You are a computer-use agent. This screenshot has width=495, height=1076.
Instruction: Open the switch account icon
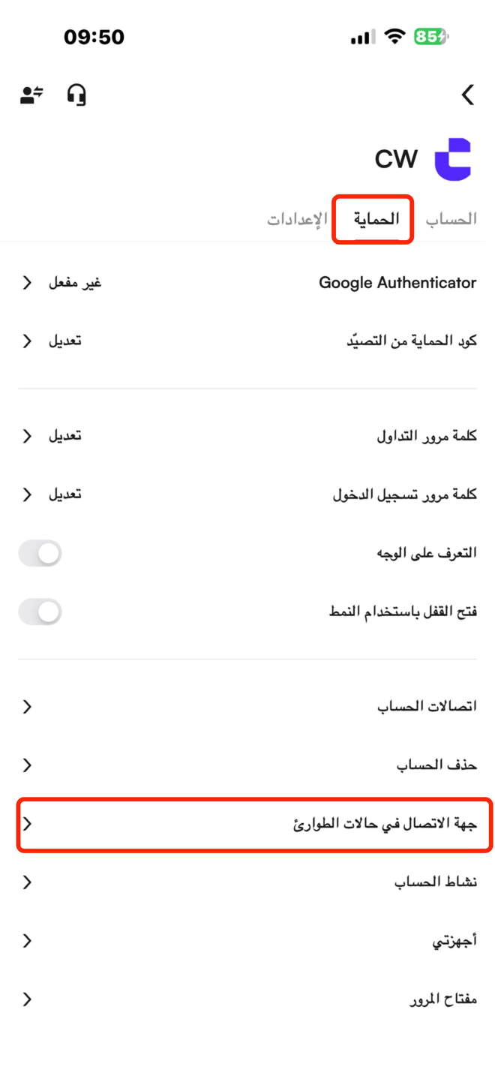(31, 95)
